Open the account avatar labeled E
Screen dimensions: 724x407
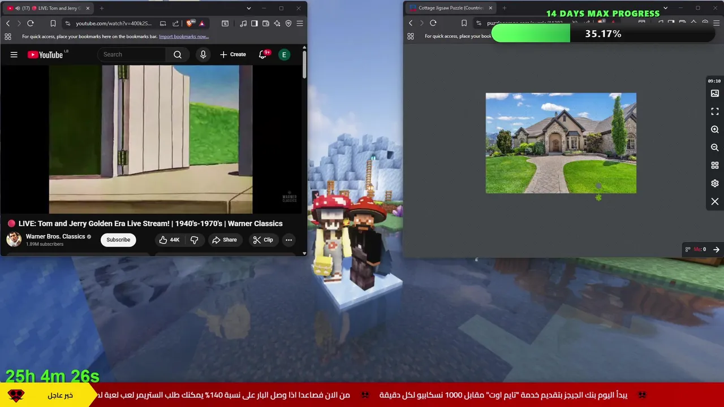click(284, 54)
